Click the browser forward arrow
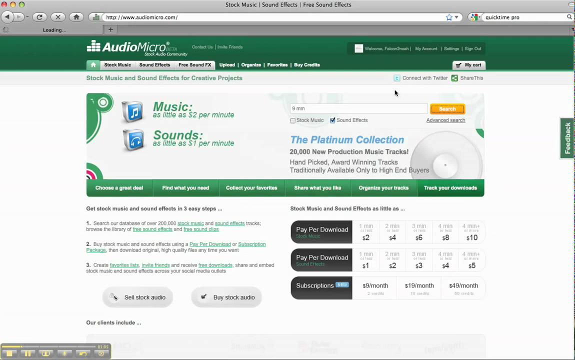This screenshot has width=575, height=360. (x=18, y=17)
